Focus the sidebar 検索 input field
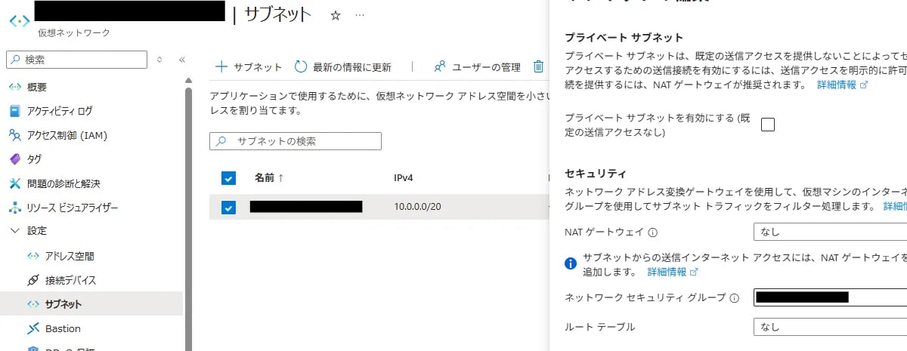The width and height of the screenshot is (907, 351). (76, 60)
